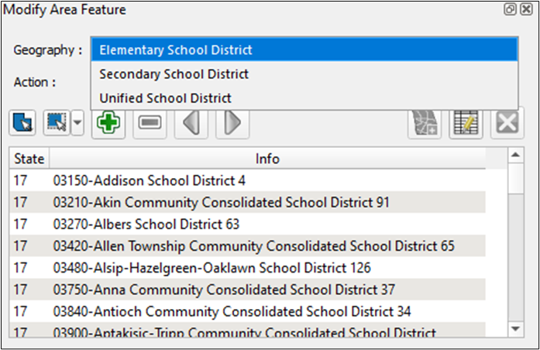Click the select feature arrow tool icon
Image resolution: width=540 pixels, height=350 pixels.
tap(24, 123)
